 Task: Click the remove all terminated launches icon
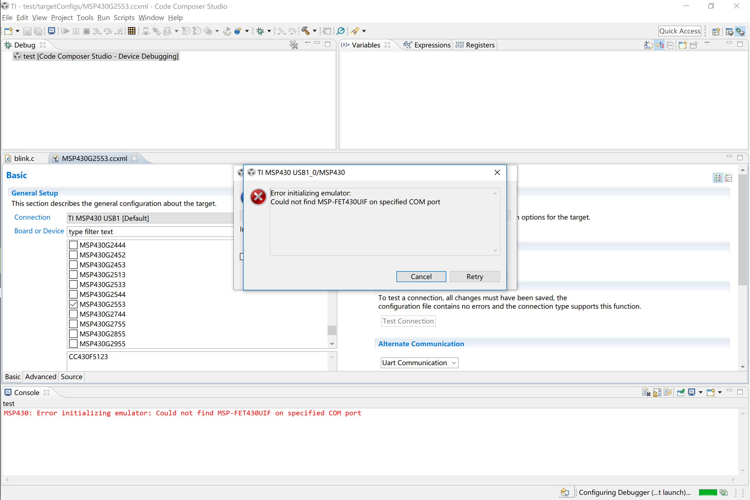click(x=294, y=45)
